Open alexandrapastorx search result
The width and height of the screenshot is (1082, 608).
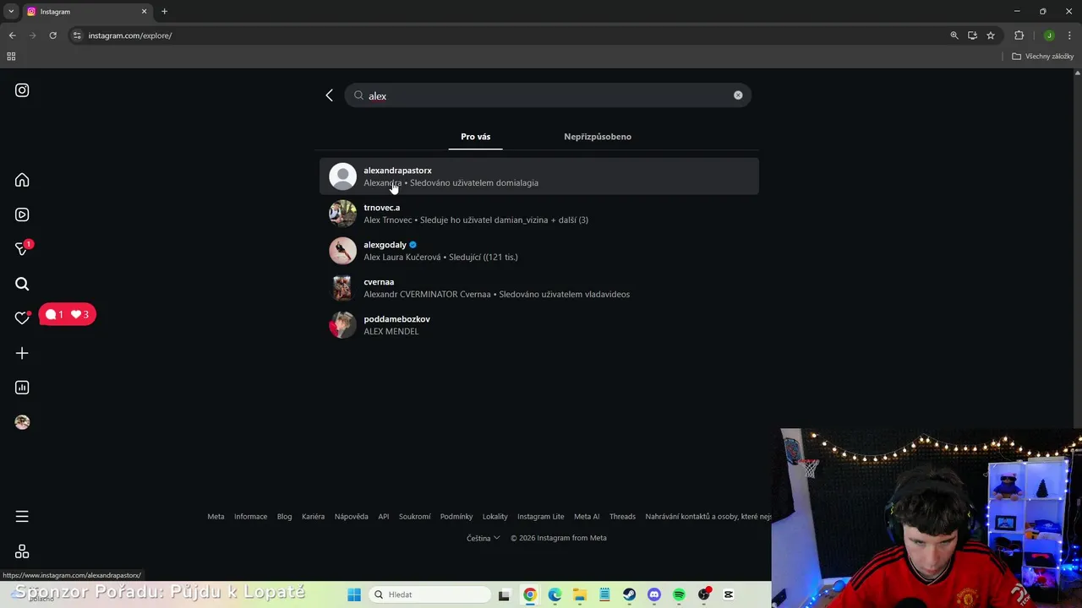click(x=539, y=176)
